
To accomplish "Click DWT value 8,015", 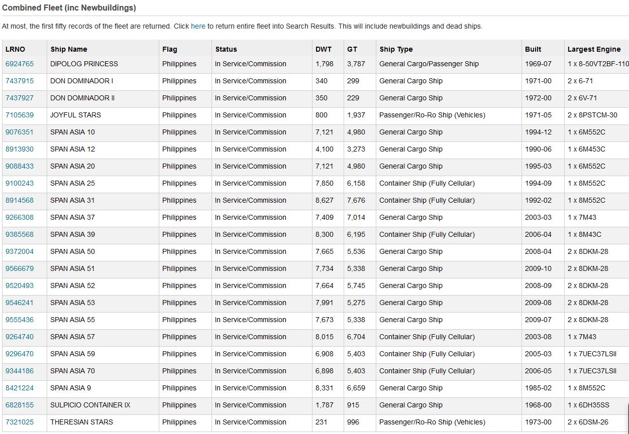I will (325, 337).
